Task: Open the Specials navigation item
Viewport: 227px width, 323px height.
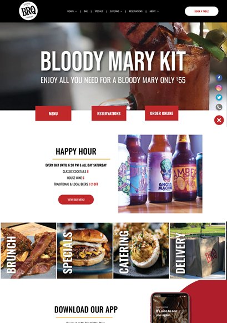Action: (99, 11)
